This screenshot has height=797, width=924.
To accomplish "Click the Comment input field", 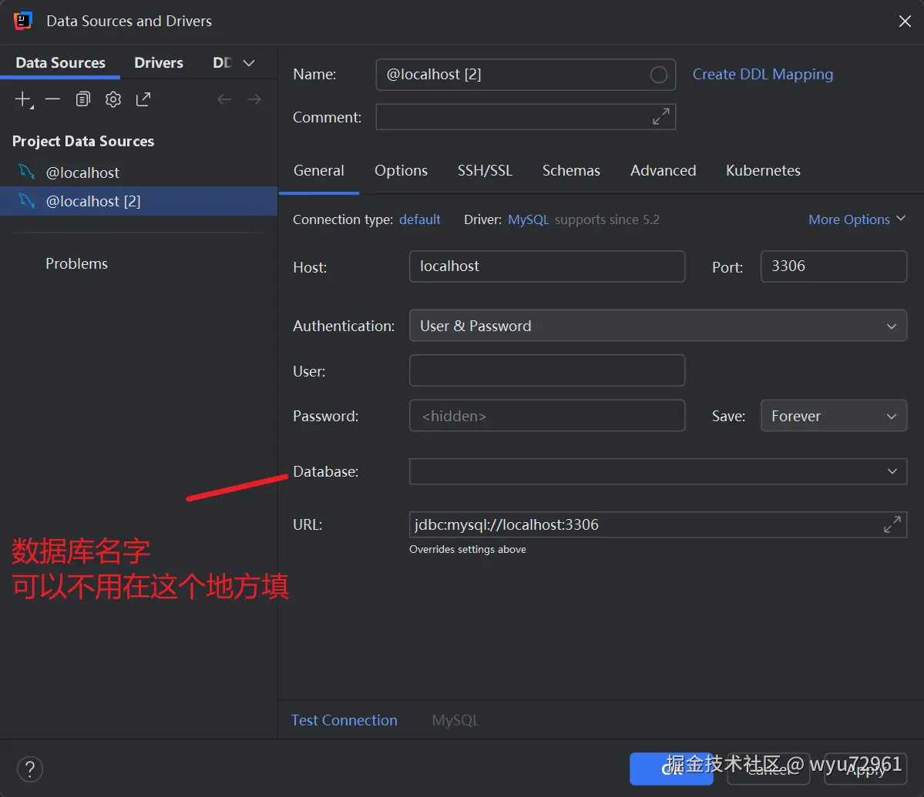I will [526, 116].
